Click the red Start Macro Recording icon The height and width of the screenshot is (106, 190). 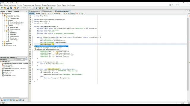click(77, 14)
